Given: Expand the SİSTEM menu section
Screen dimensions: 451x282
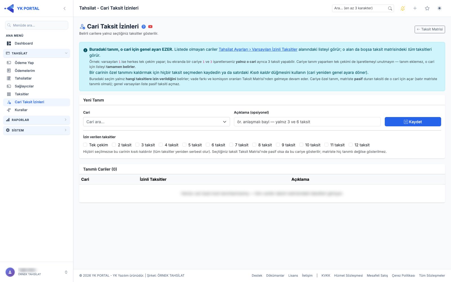Looking at the screenshot, I should [37, 130].
